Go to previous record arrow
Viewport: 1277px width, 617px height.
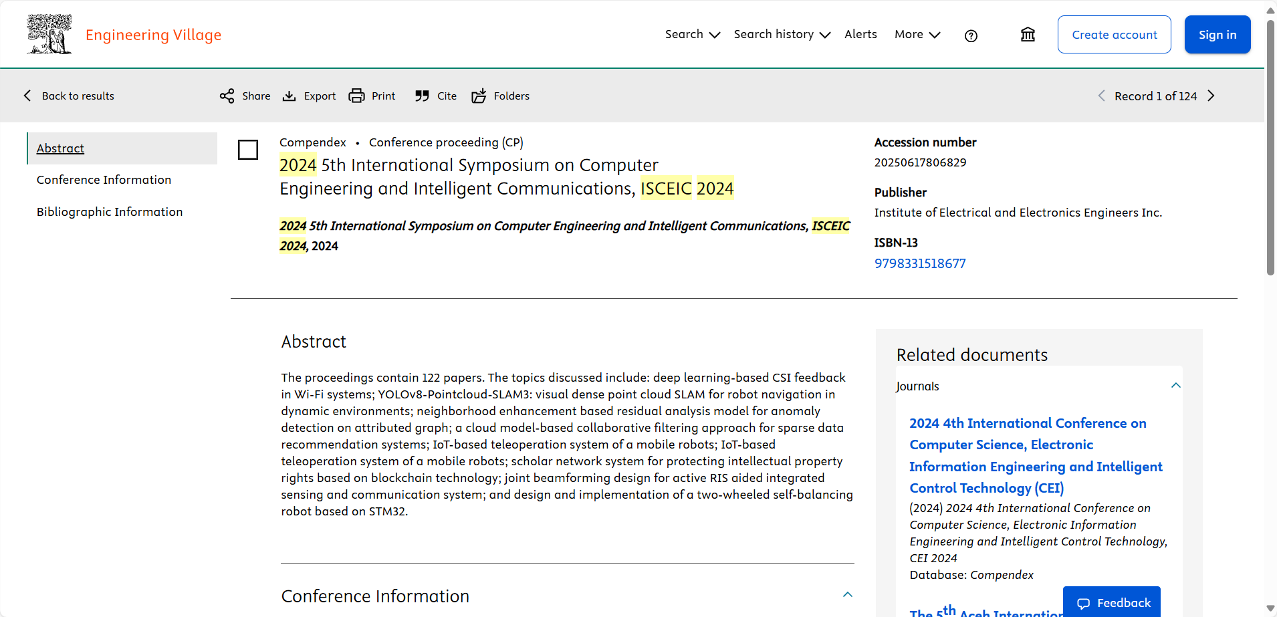1101,96
